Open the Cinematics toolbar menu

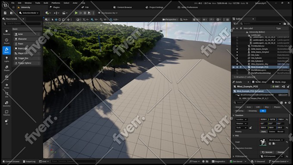pyautogui.click(x=65, y=13)
